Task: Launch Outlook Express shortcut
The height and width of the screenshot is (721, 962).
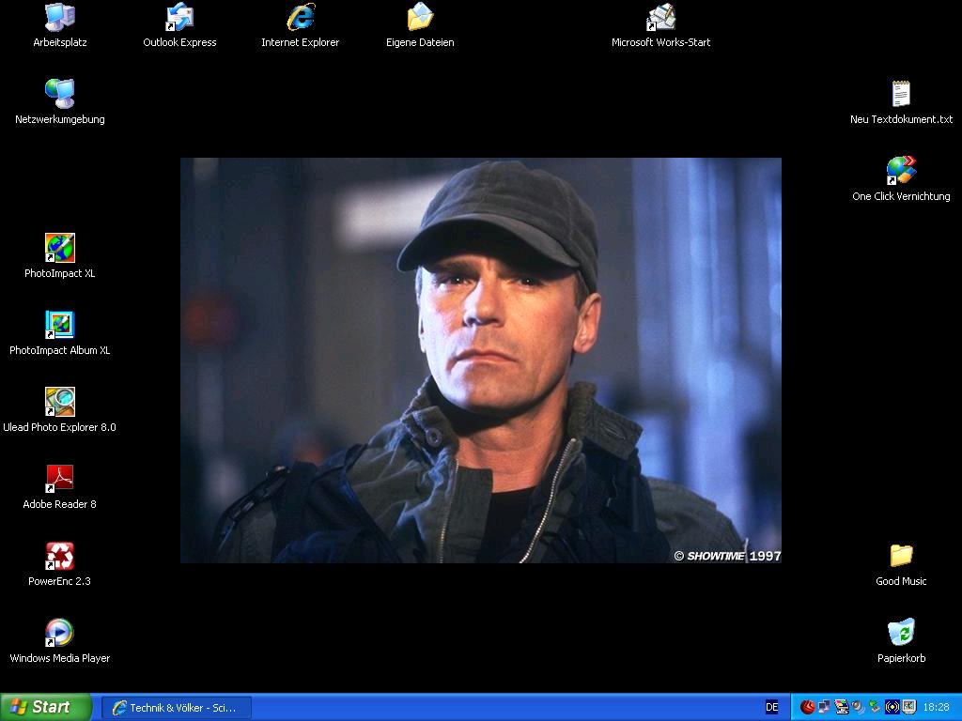Action: [179, 18]
